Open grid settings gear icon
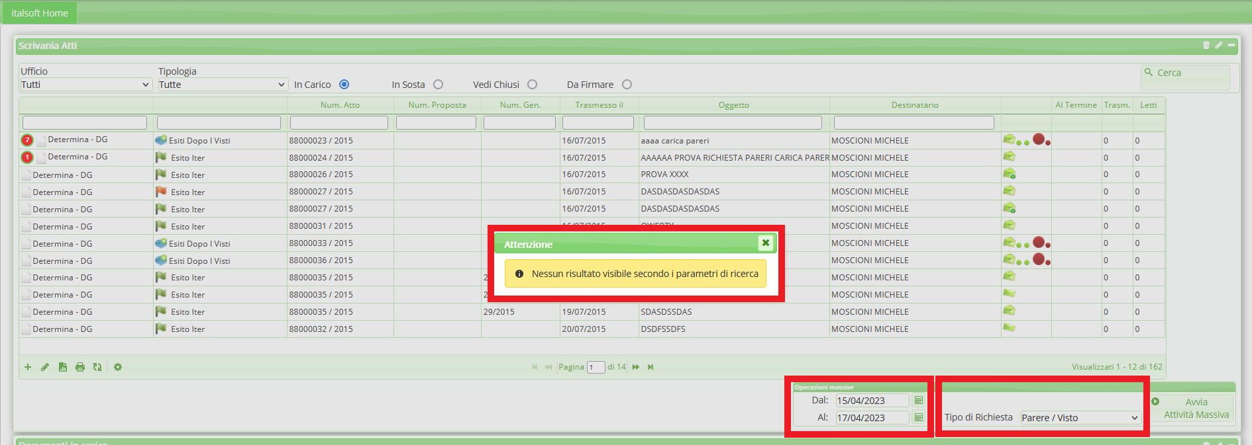This screenshot has height=445, width=1252. pos(118,367)
